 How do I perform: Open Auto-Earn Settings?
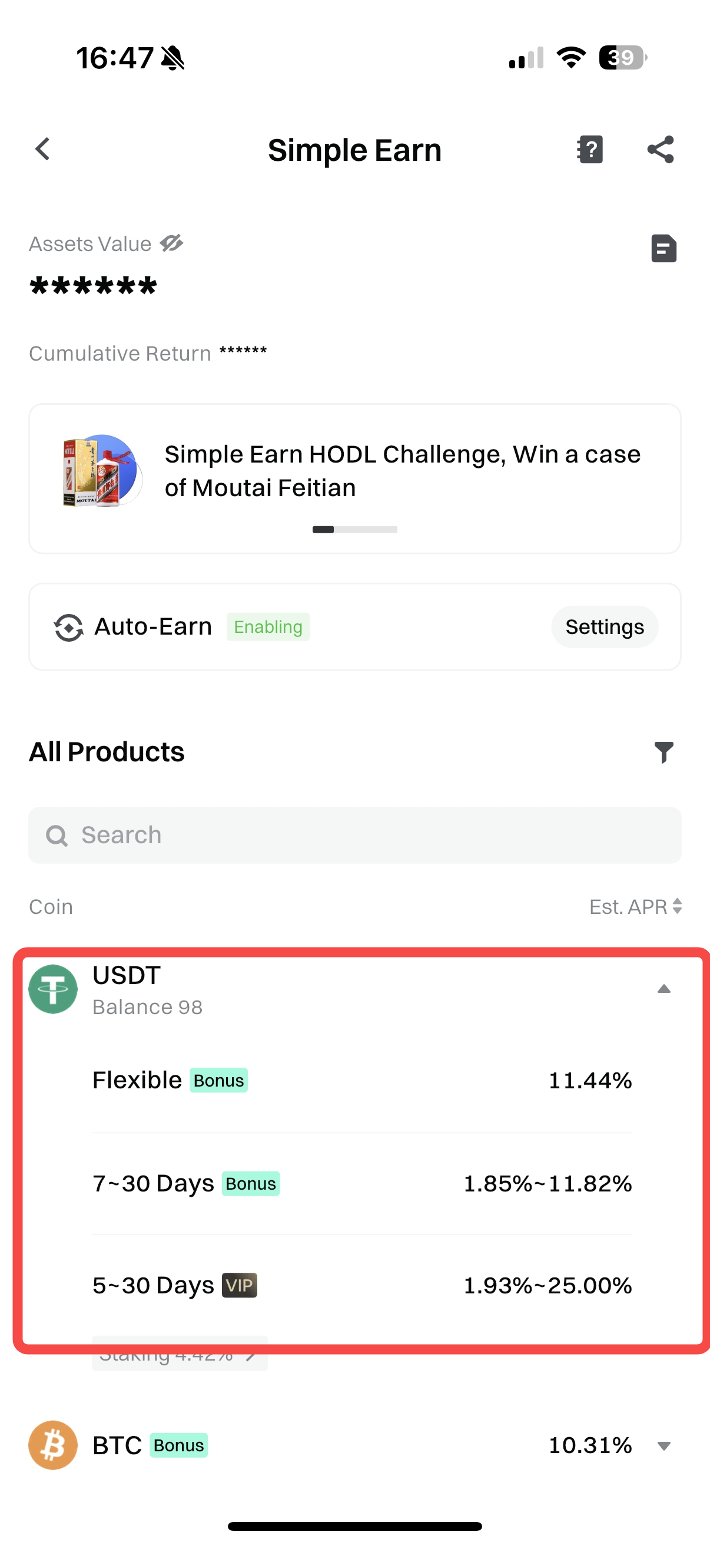[x=604, y=627]
